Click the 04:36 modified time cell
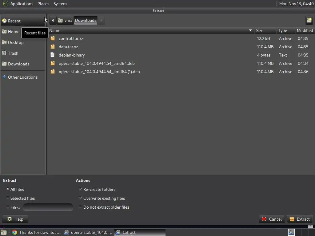The width and height of the screenshot is (315, 236). 303,71
